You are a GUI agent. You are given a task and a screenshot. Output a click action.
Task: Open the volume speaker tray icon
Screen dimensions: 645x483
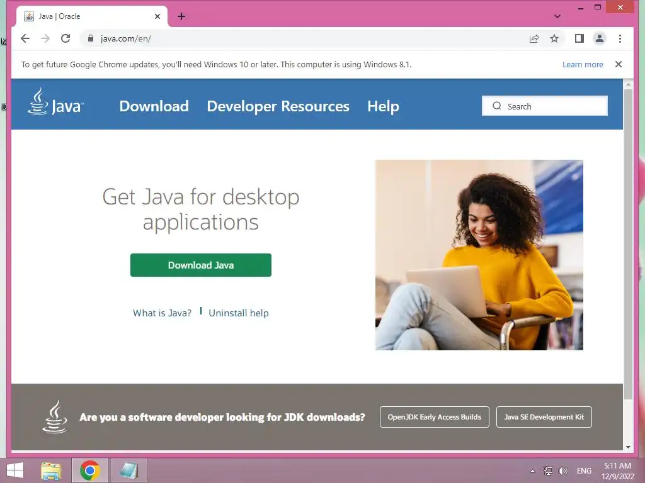tap(562, 471)
